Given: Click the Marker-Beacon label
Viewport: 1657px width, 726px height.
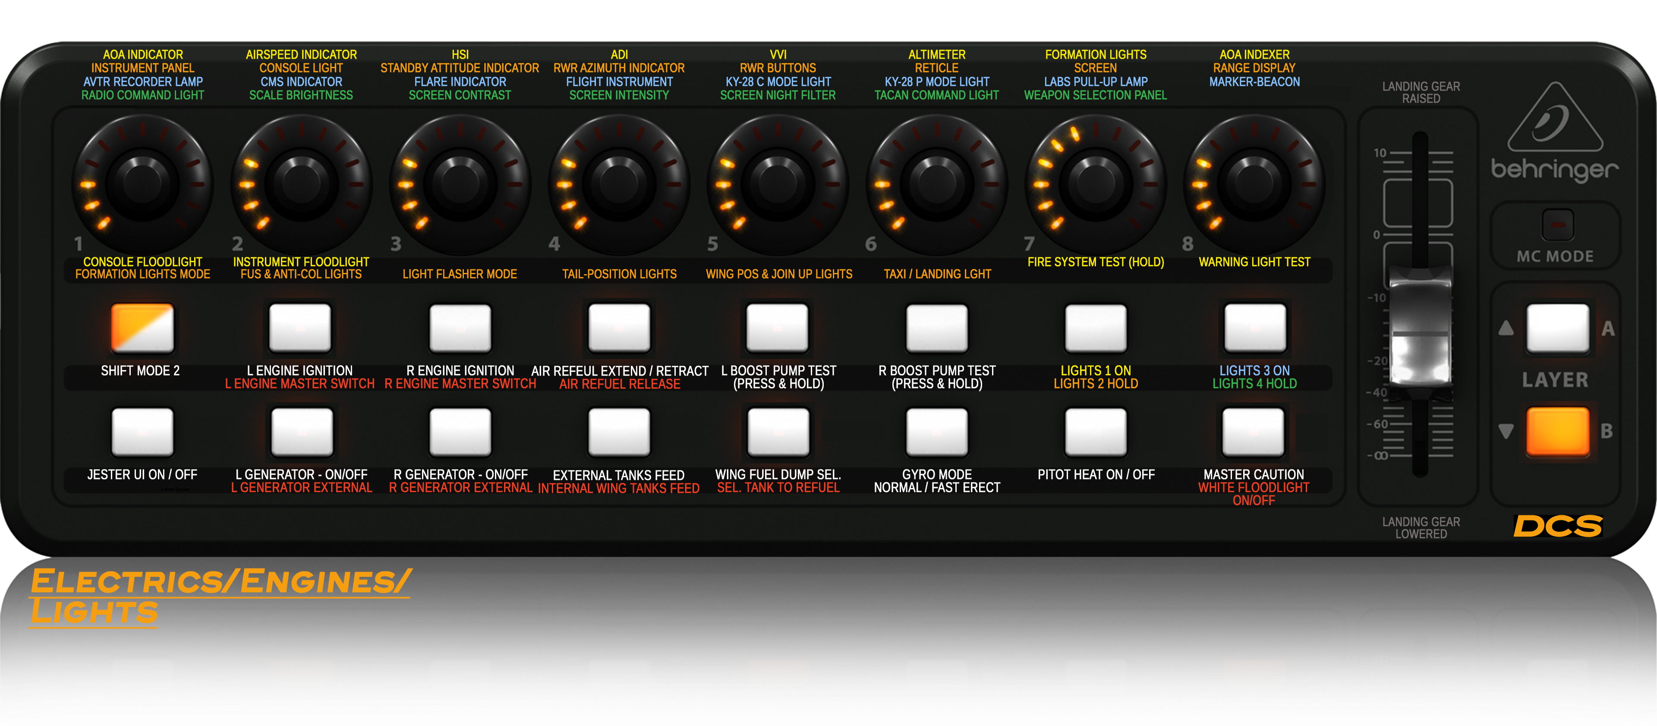Looking at the screenshot, I should pos(1254,81).
